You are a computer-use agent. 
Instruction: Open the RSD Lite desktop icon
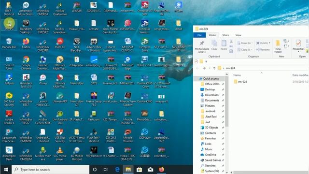point(60,43)
